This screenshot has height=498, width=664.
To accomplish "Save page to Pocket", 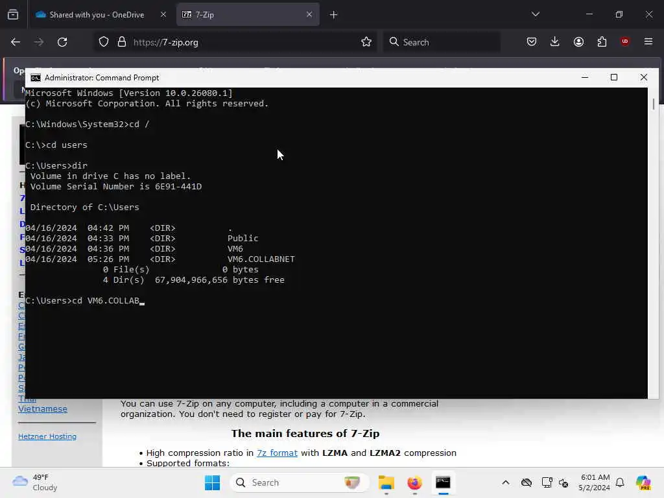I will (532, 41).
